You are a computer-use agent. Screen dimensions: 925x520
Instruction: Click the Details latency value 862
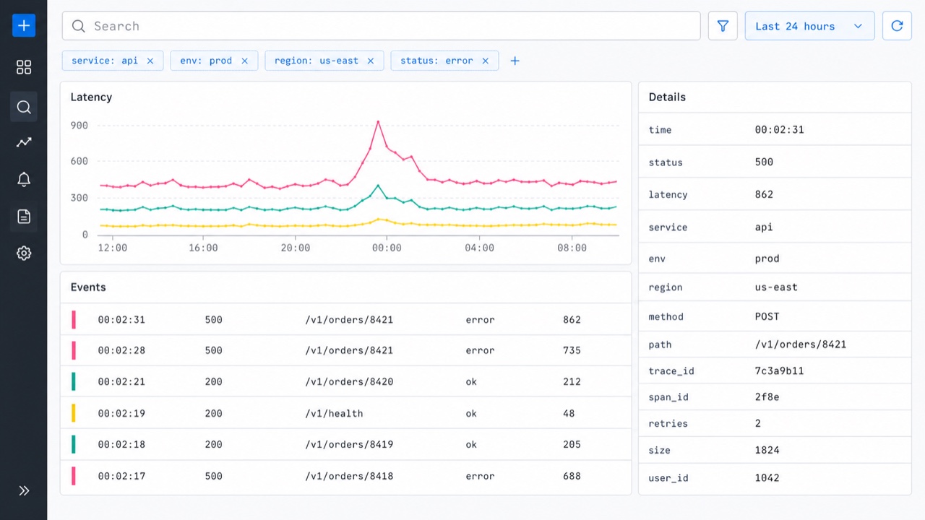(764, 194)
